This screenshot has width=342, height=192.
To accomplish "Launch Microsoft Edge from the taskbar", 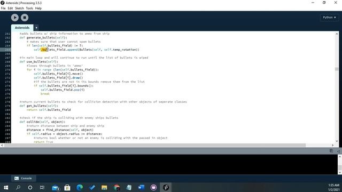I will pos(80,187).
